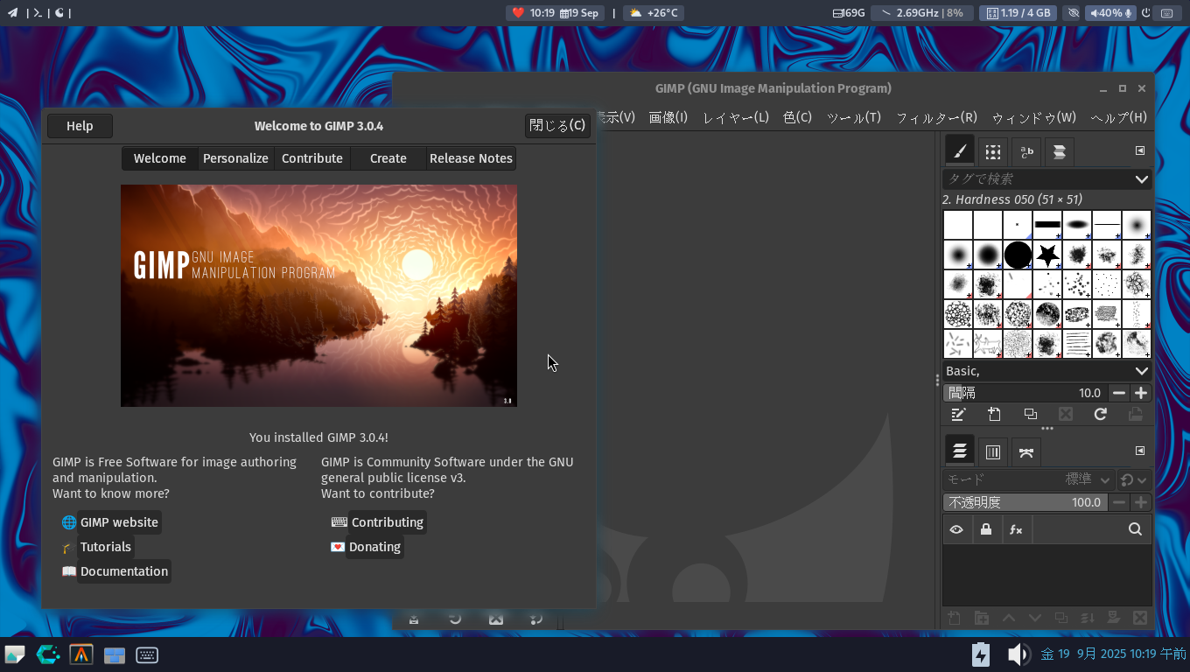The height and width of the screenshot is (672, 1190).
Task: Open the Fonts tab with 'abc' icon
Action: [x=1025, y=151]
